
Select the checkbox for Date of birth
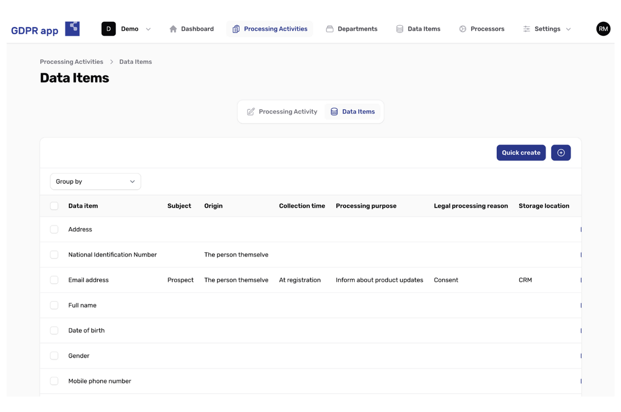(54, 330)
